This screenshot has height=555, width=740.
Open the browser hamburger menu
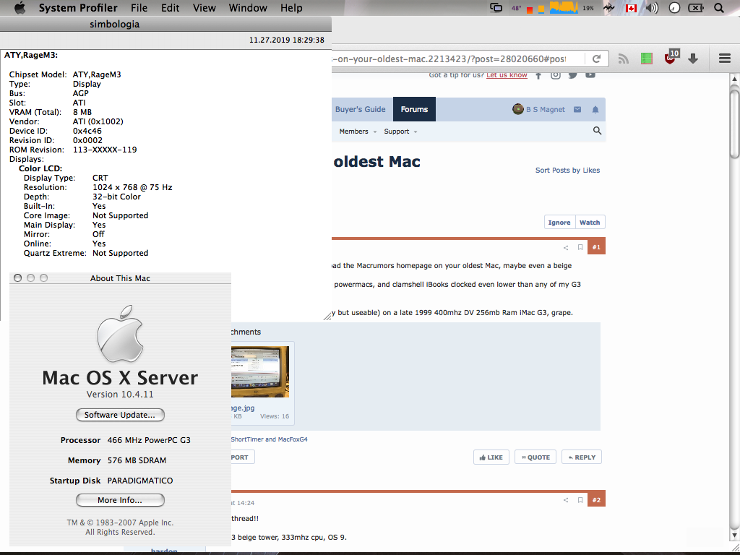(724, 59)
